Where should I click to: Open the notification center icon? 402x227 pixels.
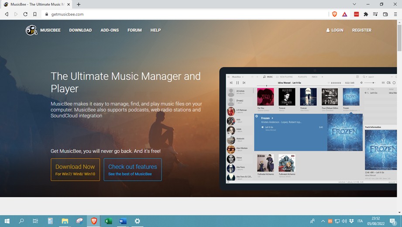click(x=393, y=221)
